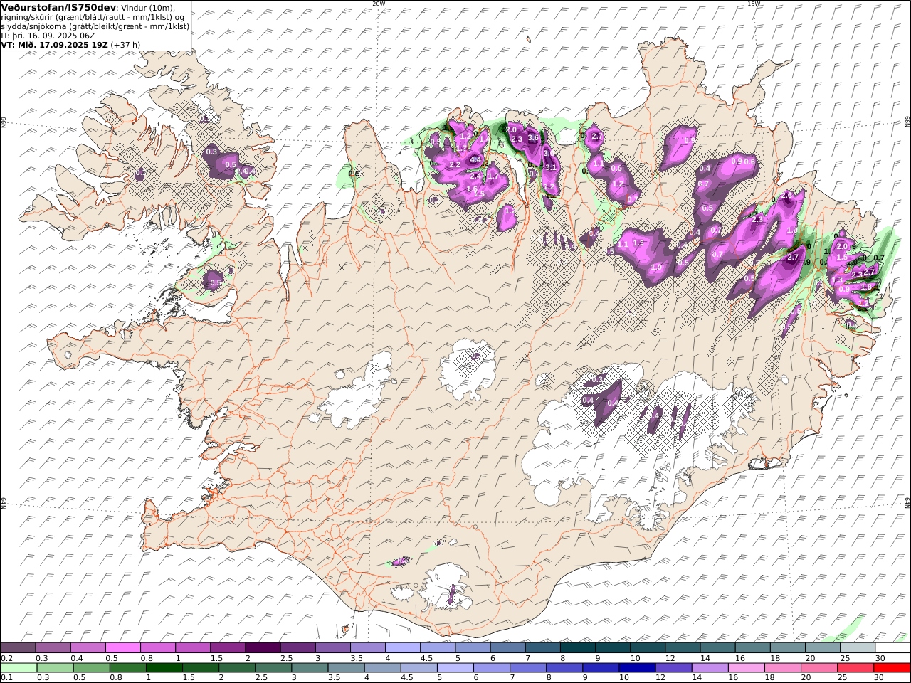This screenshot has height=683, width=911.
Task: Select upper legend dark purple swatch between 2 and 2.5
Action: click(x=263, y=647)
